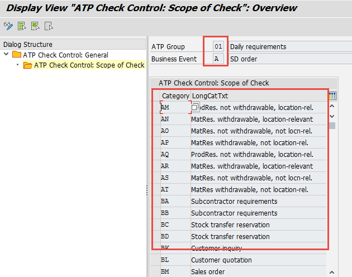Click the ATP Check Control: Scope of Check table title
Viewport: 352px width, 277px height.
[x=213, y=83]
